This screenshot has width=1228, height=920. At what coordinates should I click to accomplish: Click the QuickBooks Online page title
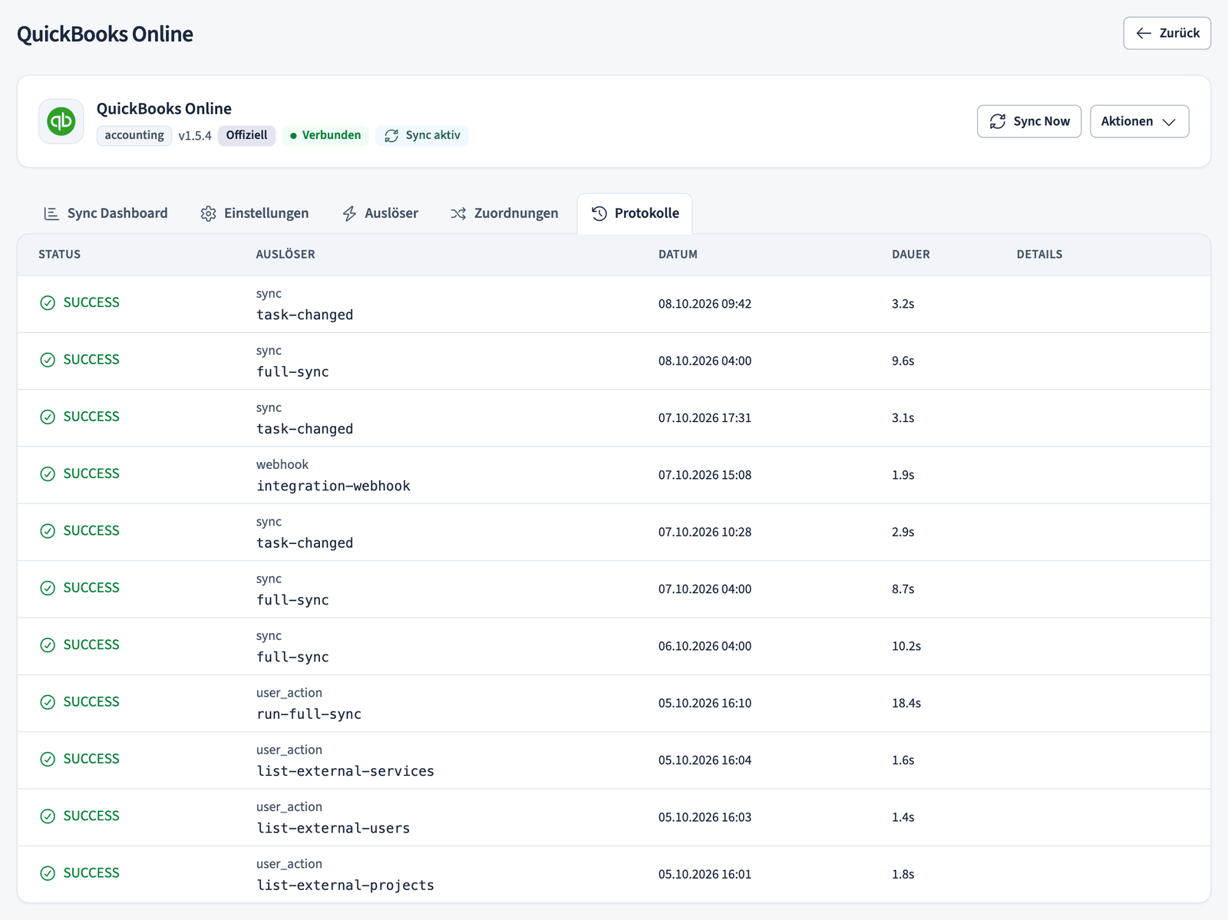coord(105,34)
